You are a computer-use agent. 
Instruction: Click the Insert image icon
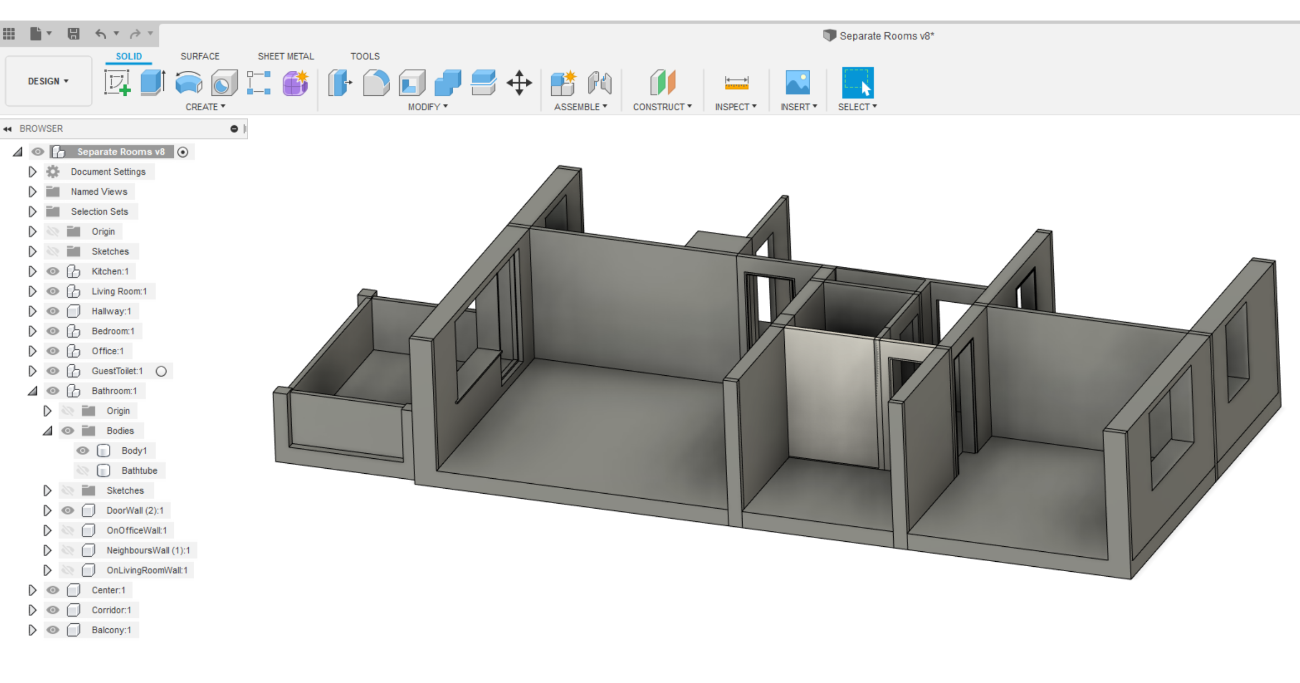[797, 83]
